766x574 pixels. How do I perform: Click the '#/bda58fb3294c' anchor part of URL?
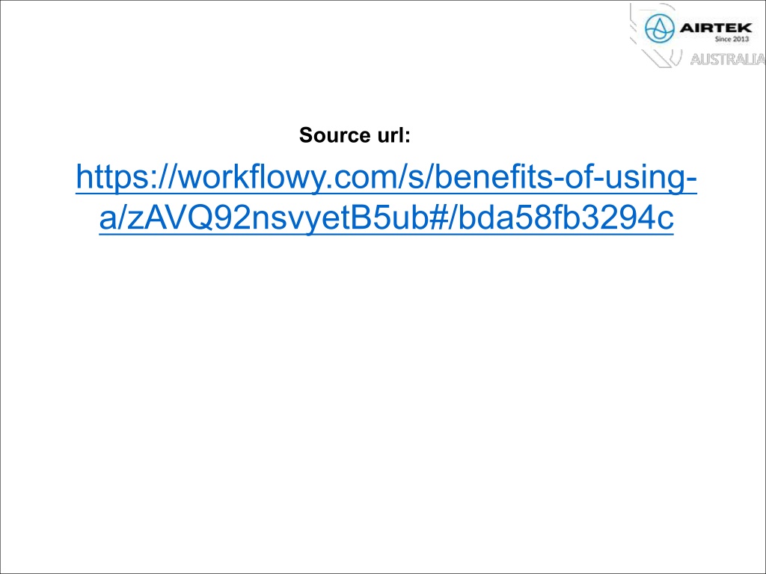click(x=551, y=218)
